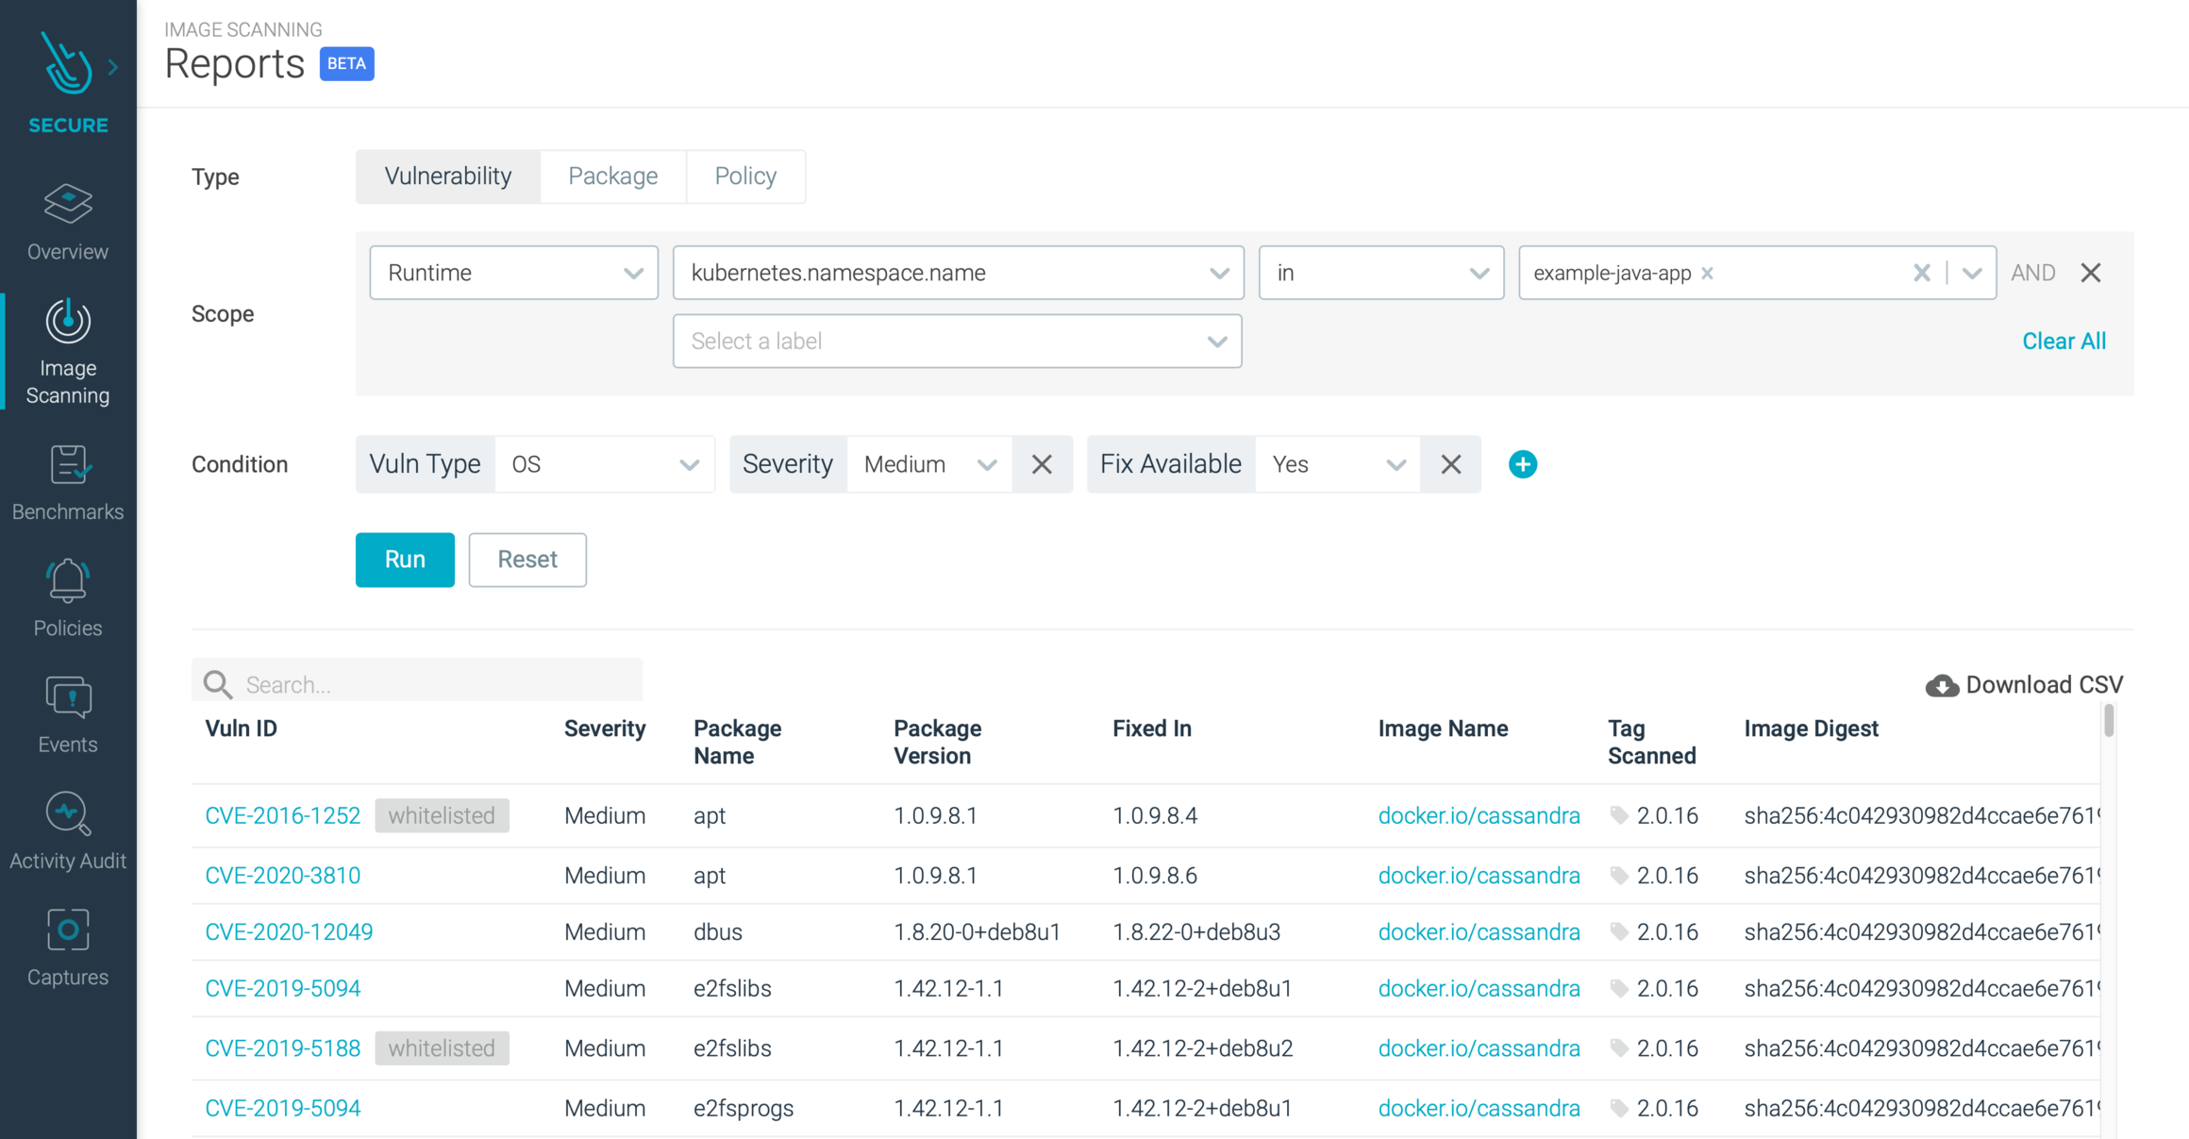The image size is (2189, 1139).
Task: Remove the Fix Available condition
Action: [x=1450, y=463]
